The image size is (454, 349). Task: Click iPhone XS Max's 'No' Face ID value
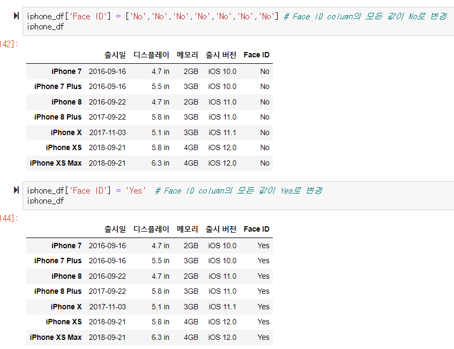(x=265, y=163)
